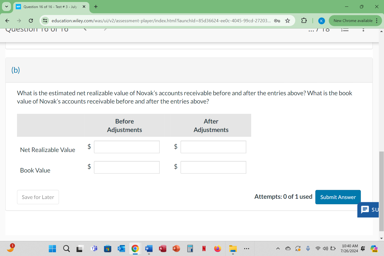Open tab search dropdown arrow

point(6,6)
